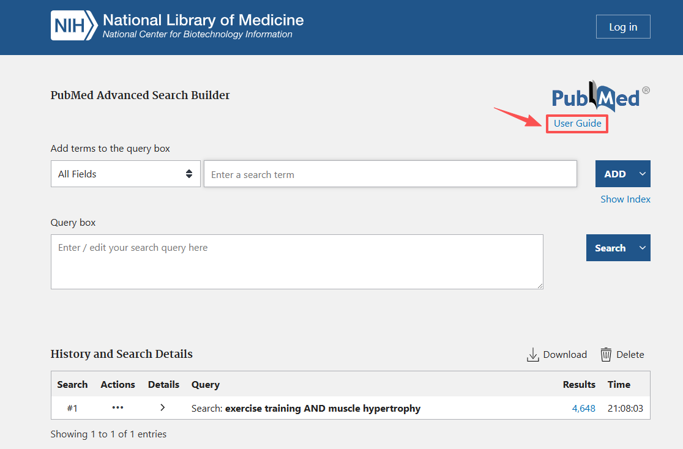This screenshot has width=683, height=449.
Task: Expand the arrow beside the Search button
Action: [642, 248]
